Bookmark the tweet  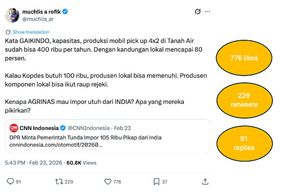157,182
